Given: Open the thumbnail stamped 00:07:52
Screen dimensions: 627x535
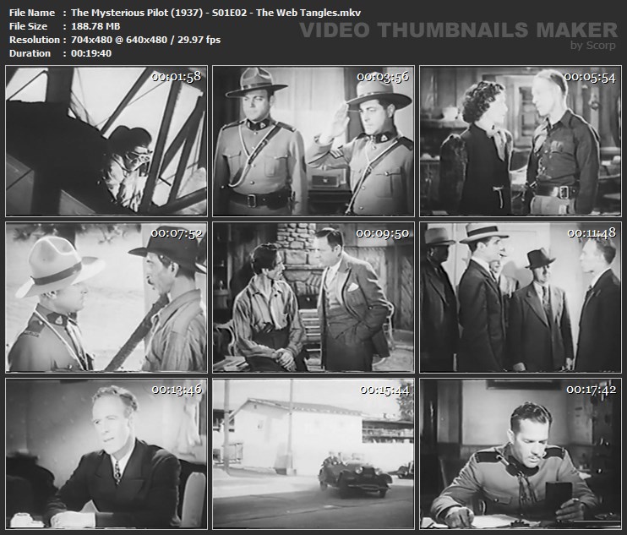Looking at the screenshot, I should (106, 298).
